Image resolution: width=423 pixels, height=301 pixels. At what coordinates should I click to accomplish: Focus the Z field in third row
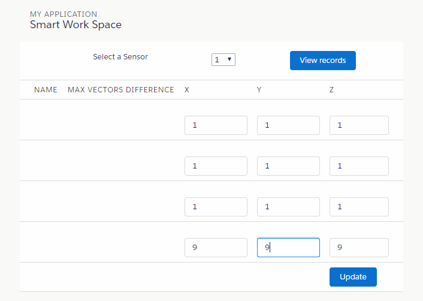pos(359,207)
